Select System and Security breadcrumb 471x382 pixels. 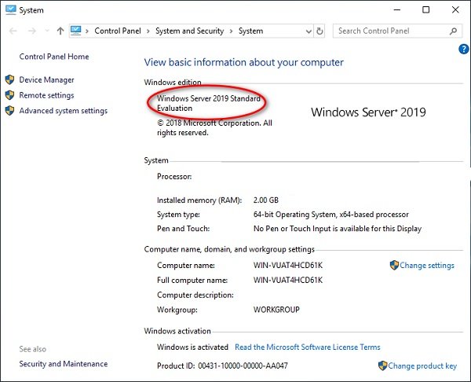pos(189,31)
